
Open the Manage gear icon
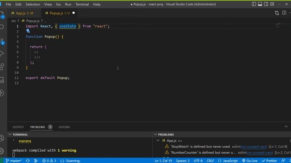point(2,151)
